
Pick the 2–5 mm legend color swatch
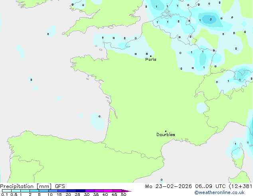pos(34,191)
